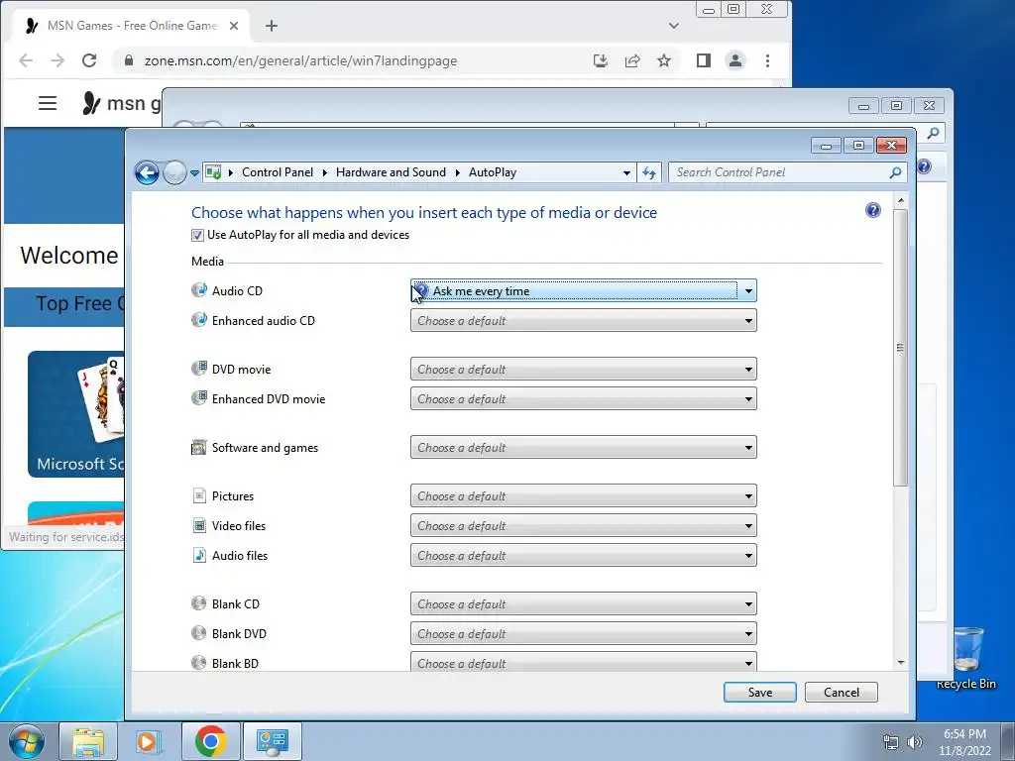Click the Save button

click(760, 692)
